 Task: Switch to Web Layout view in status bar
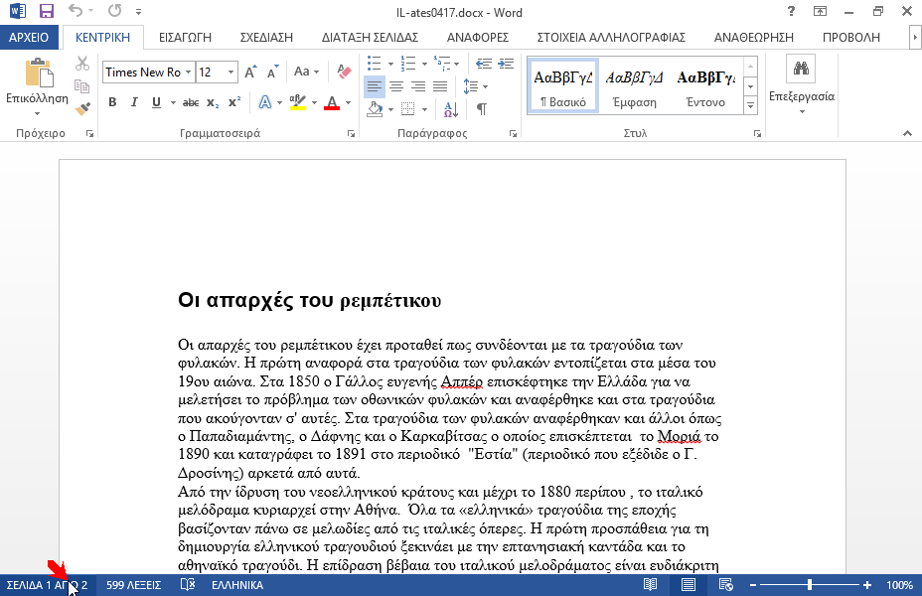725,585
